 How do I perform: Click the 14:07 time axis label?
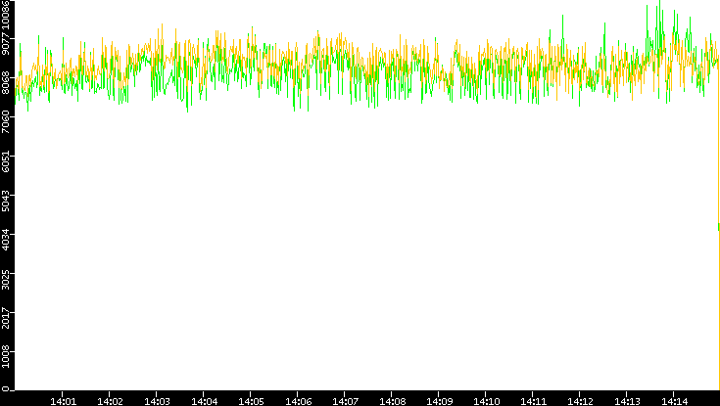(x=345, y=402)
